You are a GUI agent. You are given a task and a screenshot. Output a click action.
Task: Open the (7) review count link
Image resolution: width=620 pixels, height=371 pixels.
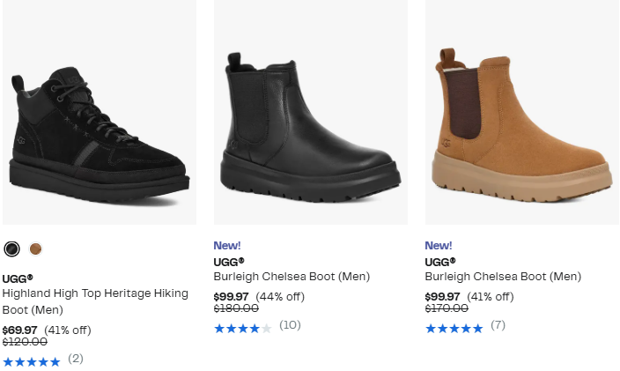coord(498,325)
